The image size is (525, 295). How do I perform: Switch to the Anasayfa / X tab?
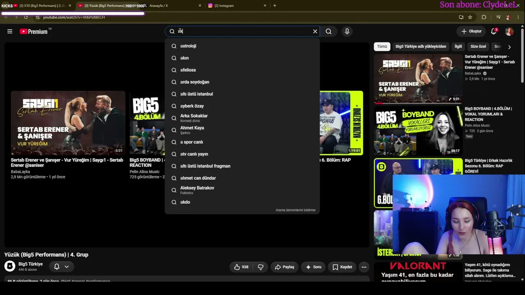(172, 6)
